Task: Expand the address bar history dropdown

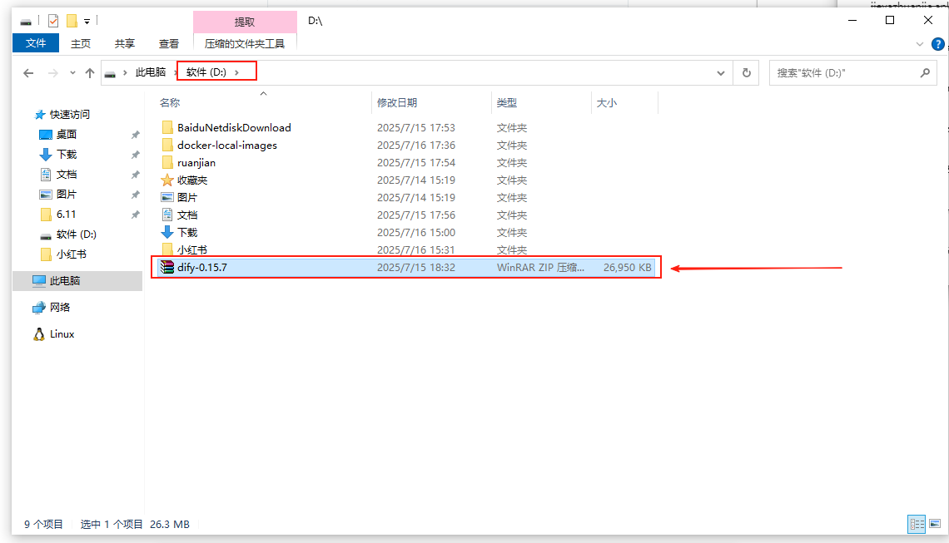Action: coord(720,73)
